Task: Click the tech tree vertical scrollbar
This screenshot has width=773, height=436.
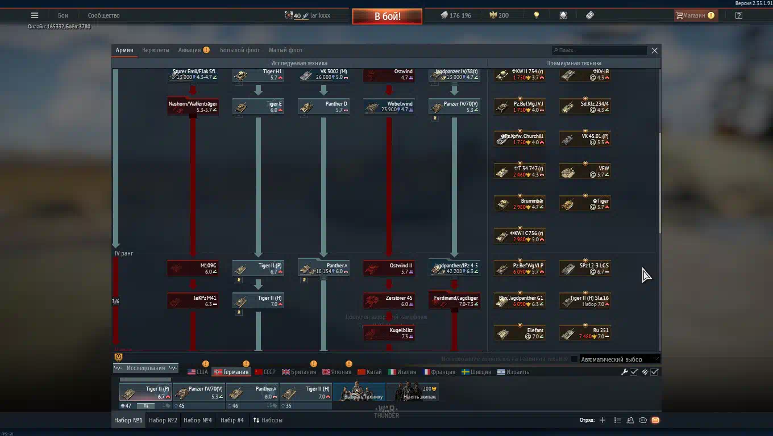Action: 659,183
